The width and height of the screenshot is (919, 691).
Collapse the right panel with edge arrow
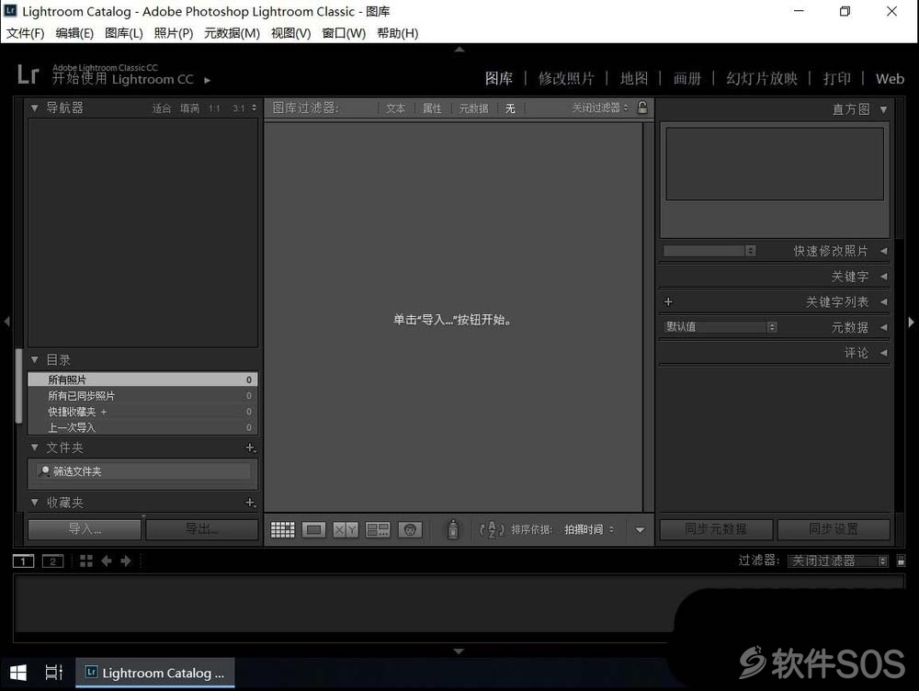click(911, 322)
